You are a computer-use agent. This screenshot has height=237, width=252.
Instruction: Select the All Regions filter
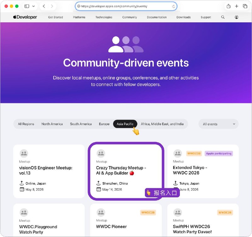click(x=26, y=124)
